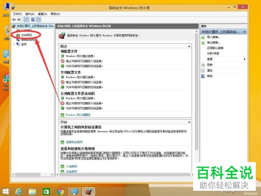Launch Internet Explorer from the taskbar
Viewport: 261px width, 196px height.
18,191
